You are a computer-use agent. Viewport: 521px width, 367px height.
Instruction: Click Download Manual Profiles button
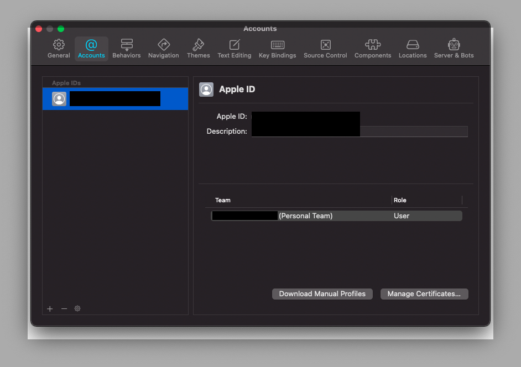[322, 294]
